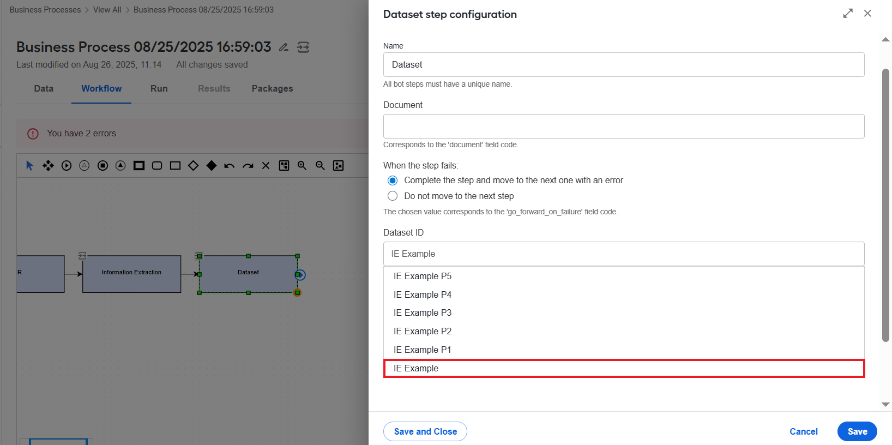Choose the four-arrow pan tool

[x=48, y=166]
